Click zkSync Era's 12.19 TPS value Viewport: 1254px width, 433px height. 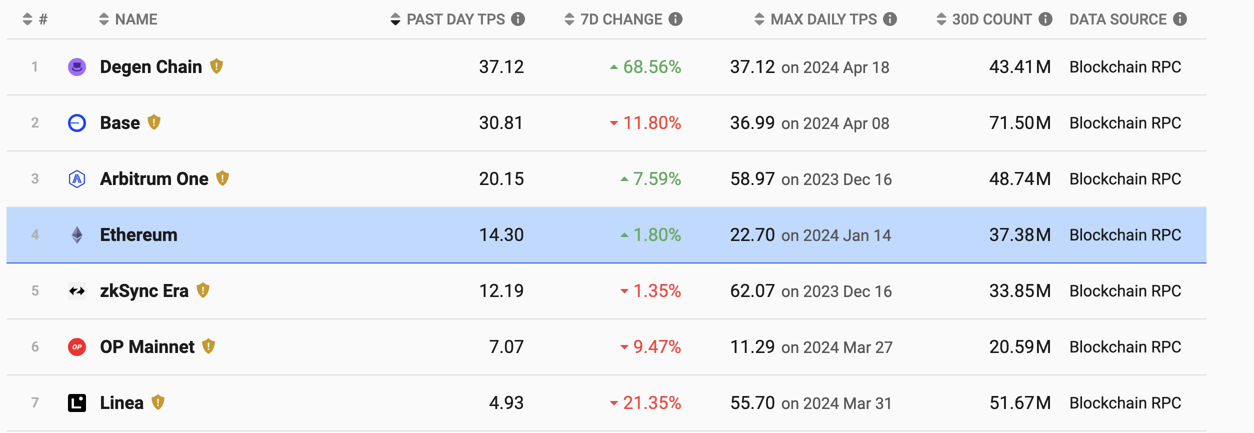501,291
